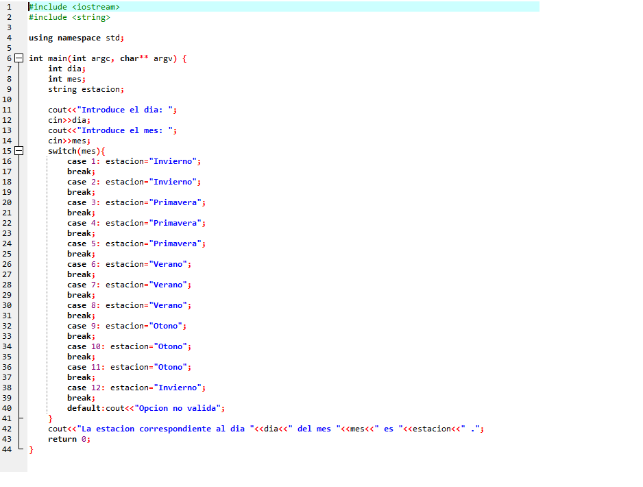
Task: Click line number 1 in the gutter
Action: [x=9, y=7]
